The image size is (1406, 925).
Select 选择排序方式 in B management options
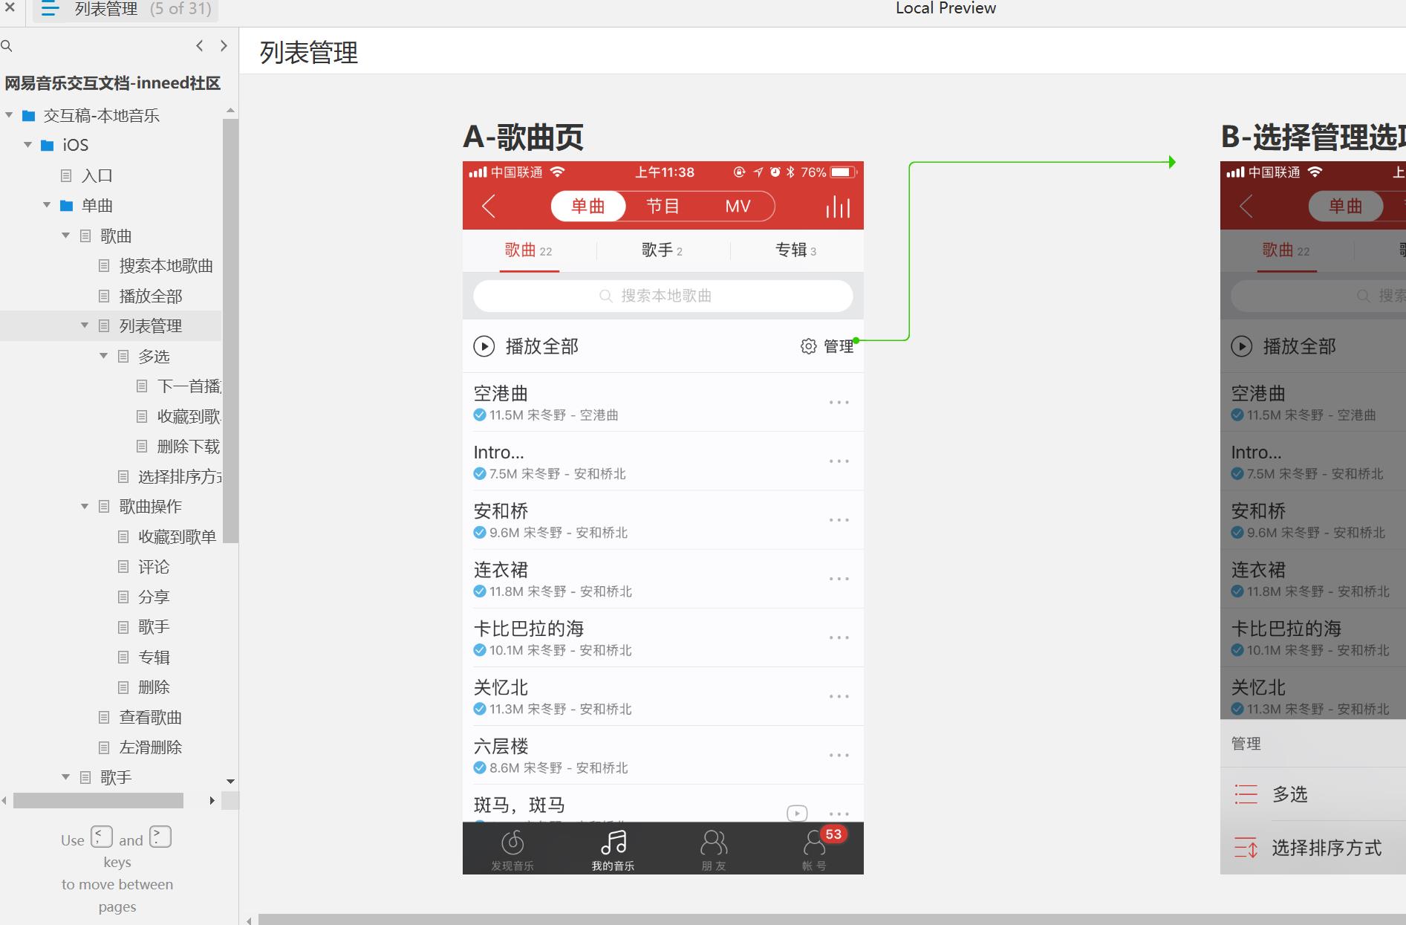coord(1313,848)
